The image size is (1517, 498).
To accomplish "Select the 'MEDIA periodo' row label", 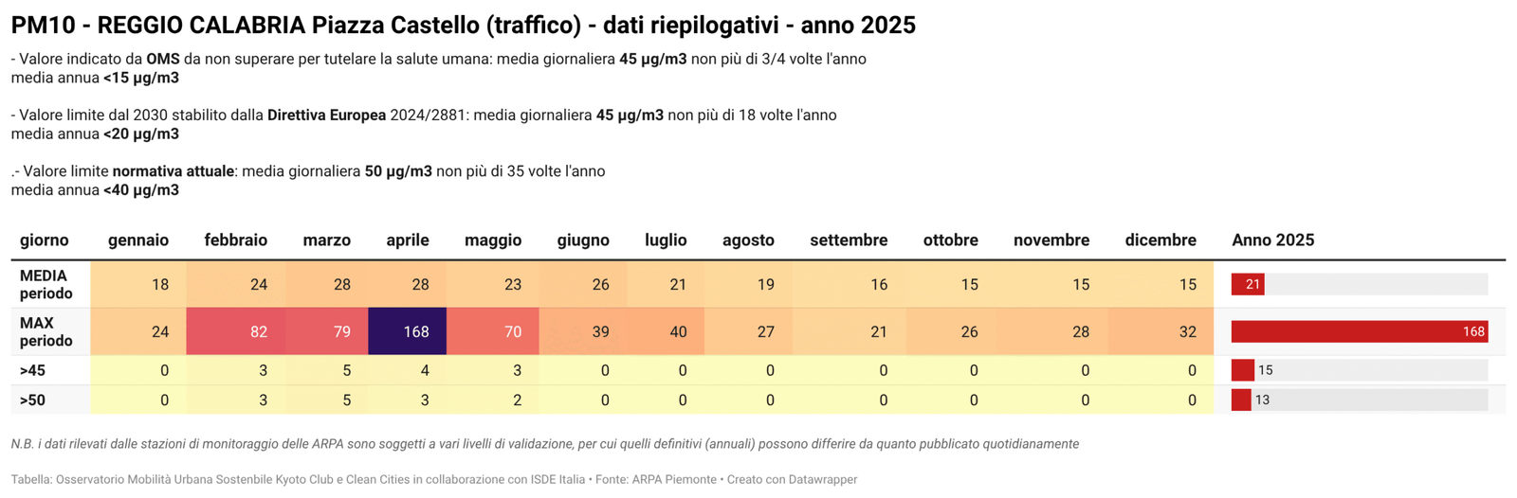I will [46, 284].
